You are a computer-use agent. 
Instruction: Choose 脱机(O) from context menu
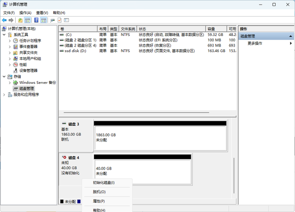click(x=107, y=192)
